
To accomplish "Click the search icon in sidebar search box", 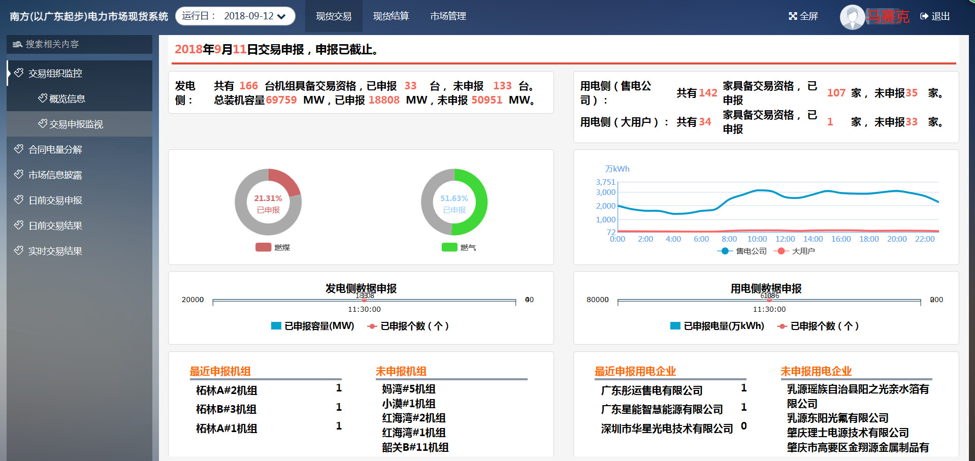I will (x=17, y=45).
